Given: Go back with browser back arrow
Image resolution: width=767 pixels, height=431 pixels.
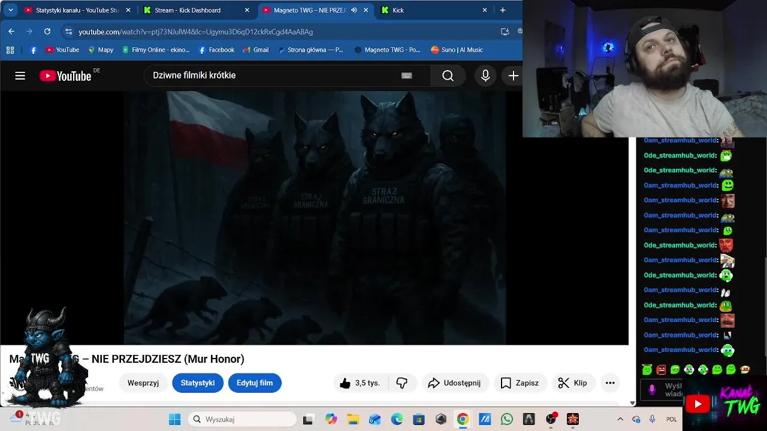Looking at the screenshot, I should [x=11, y=32].
